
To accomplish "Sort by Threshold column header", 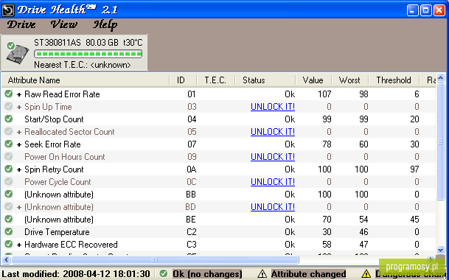I will pos(394,80).
